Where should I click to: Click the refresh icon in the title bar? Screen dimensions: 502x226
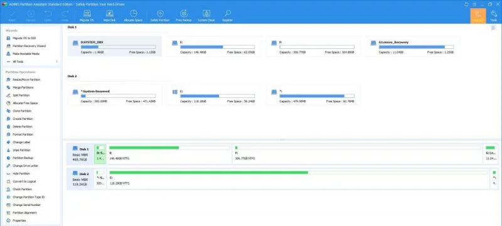[466, 4]
